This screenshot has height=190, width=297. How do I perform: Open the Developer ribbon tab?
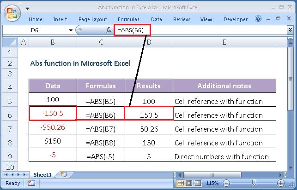point(236,19)
